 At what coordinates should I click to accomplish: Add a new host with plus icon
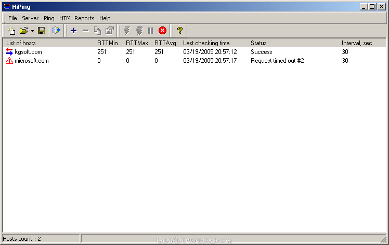coord(74,31)
